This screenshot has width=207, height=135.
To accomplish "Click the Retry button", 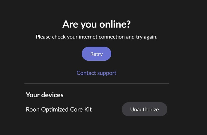I will 96,54.
